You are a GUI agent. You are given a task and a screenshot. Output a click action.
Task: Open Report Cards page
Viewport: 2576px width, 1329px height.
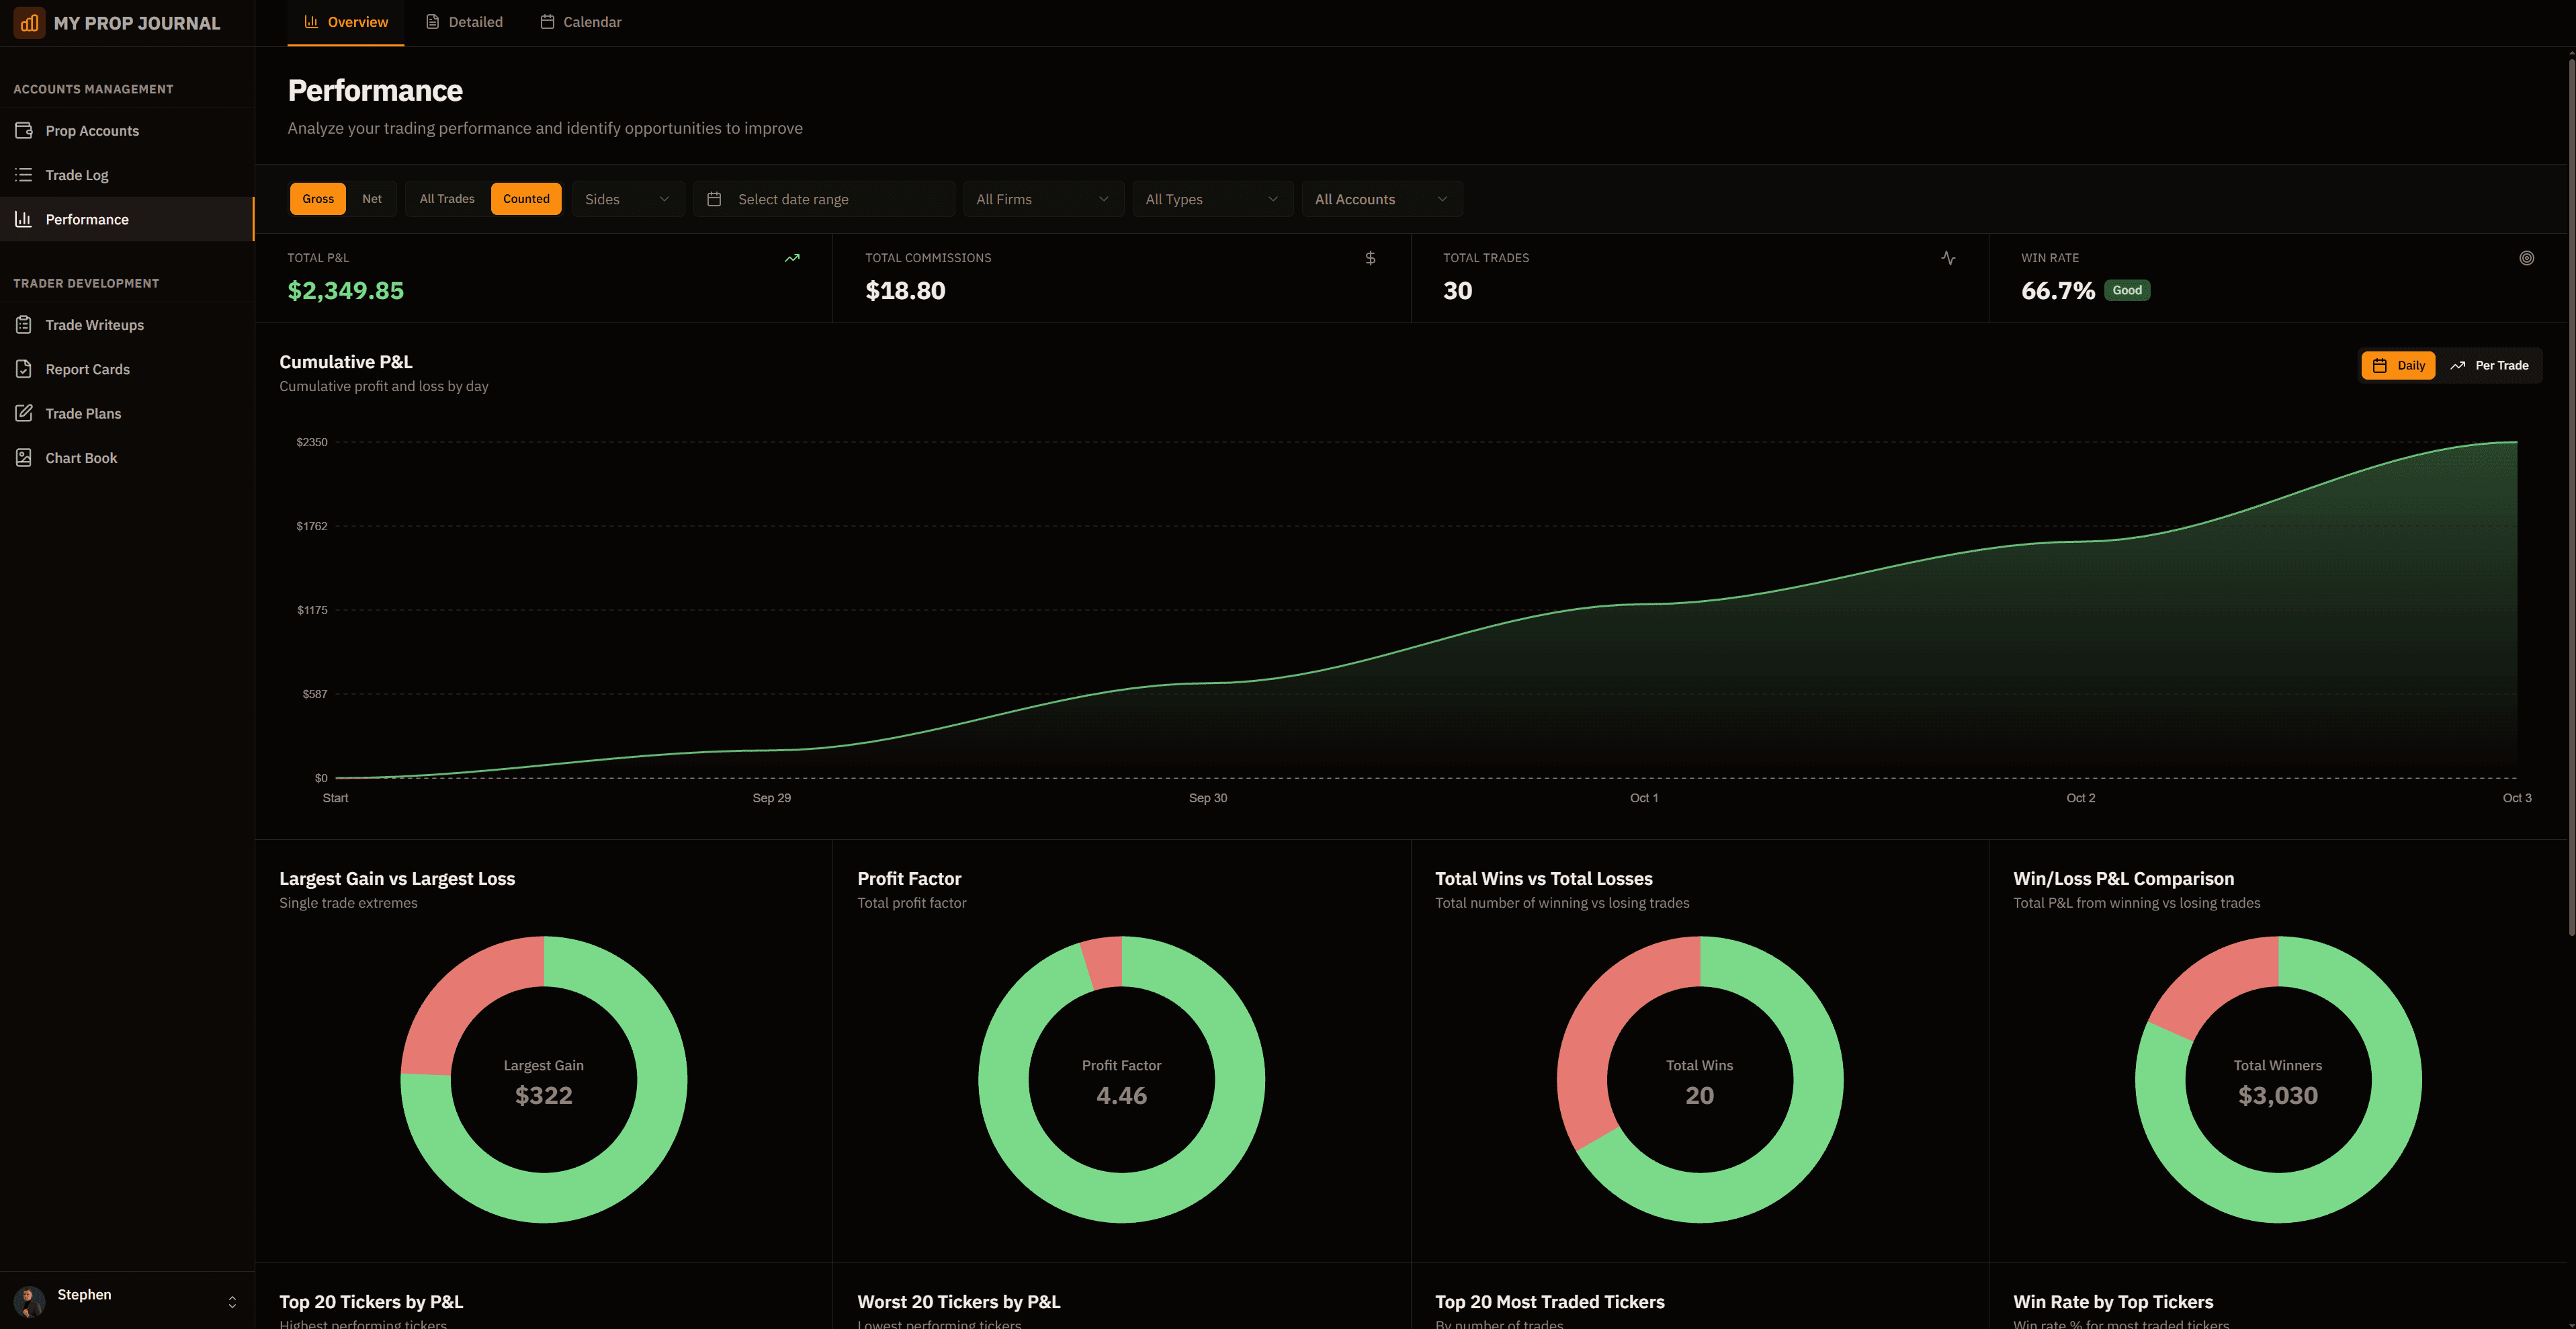tap(87, 369)
